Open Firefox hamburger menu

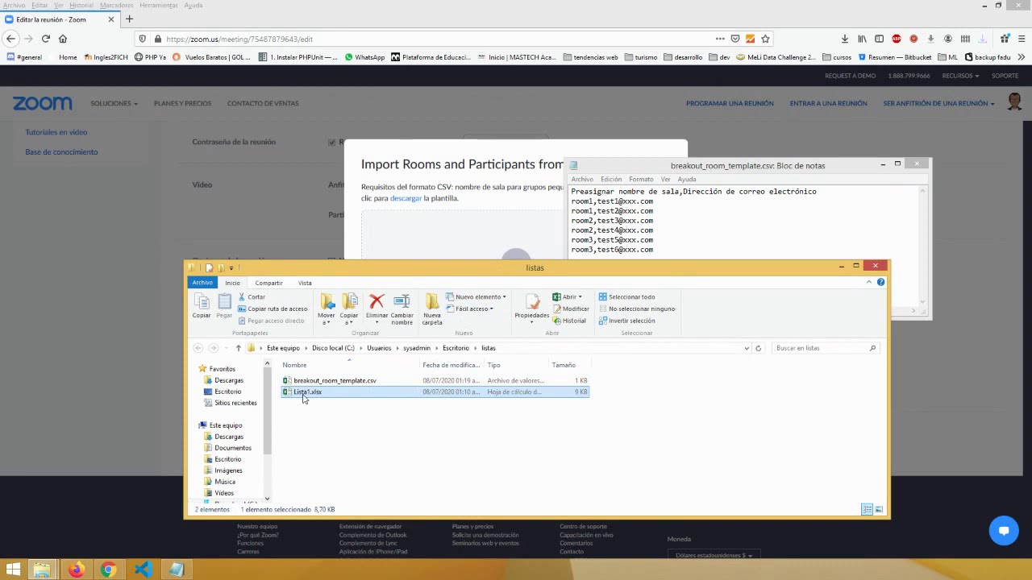point(1022,39)
